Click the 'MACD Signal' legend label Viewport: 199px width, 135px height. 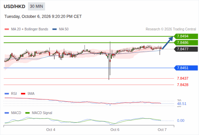pos(42,113)
